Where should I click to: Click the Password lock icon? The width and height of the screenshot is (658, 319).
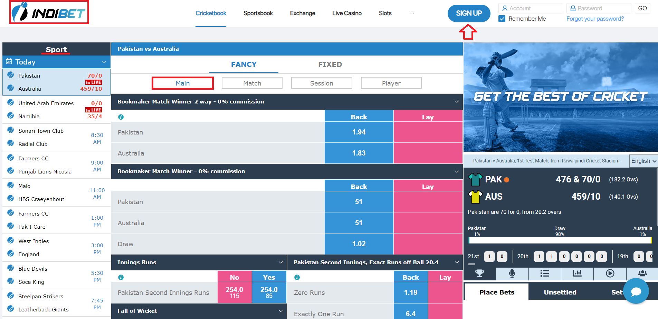573,8
